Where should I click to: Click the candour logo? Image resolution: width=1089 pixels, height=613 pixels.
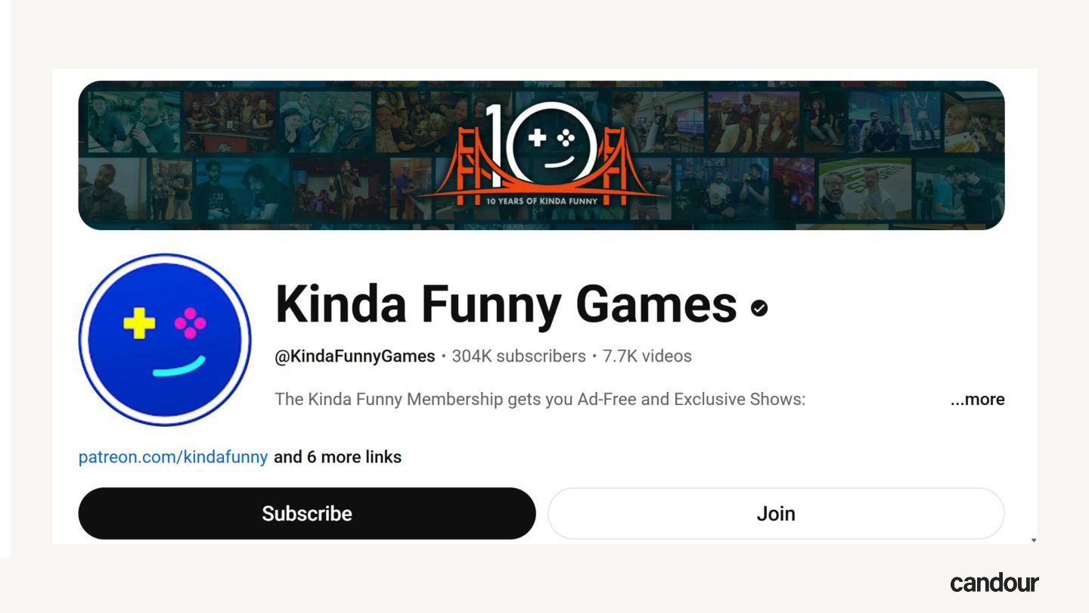click(994, 582)
